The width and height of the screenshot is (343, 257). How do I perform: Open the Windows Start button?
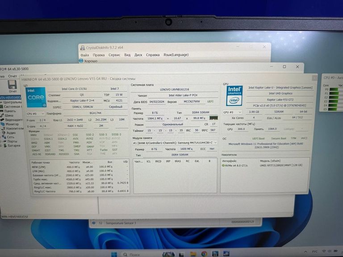pos(114,254)
